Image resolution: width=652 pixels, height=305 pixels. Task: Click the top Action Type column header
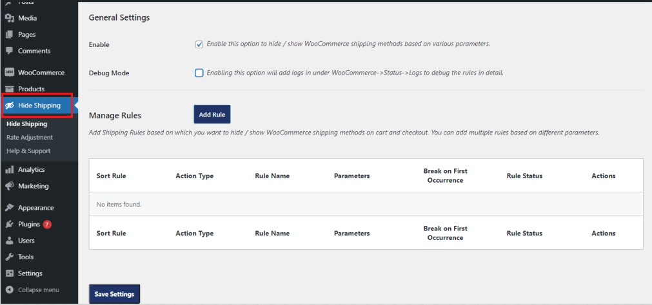[x=195, y=176]
